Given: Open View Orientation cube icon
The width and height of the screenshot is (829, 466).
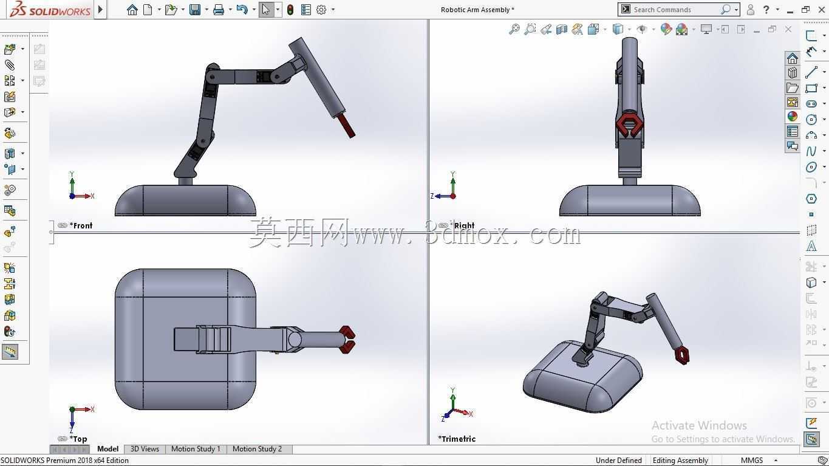Looking at the screenshot, I should click(593, 29).
